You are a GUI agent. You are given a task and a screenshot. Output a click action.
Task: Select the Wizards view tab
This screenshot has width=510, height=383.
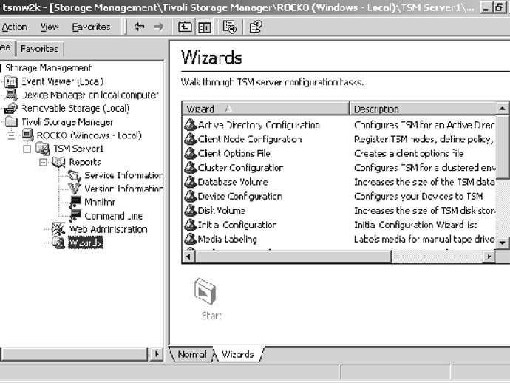point(238,354)
